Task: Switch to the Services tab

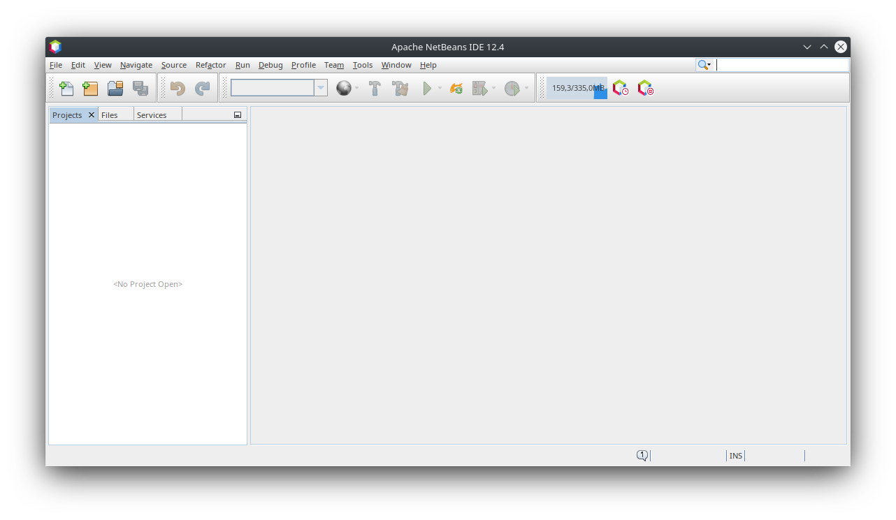Action: coord(152,115)
